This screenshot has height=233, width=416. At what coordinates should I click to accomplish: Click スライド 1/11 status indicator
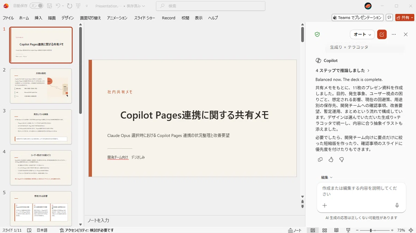point(12,230)
